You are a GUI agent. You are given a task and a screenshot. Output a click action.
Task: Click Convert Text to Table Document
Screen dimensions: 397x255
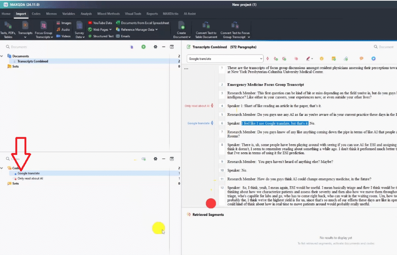[206, 29]
